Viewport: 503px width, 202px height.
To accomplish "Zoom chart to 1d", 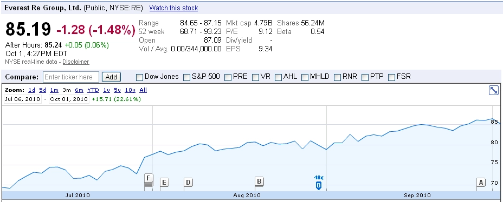I will [32, 90].
